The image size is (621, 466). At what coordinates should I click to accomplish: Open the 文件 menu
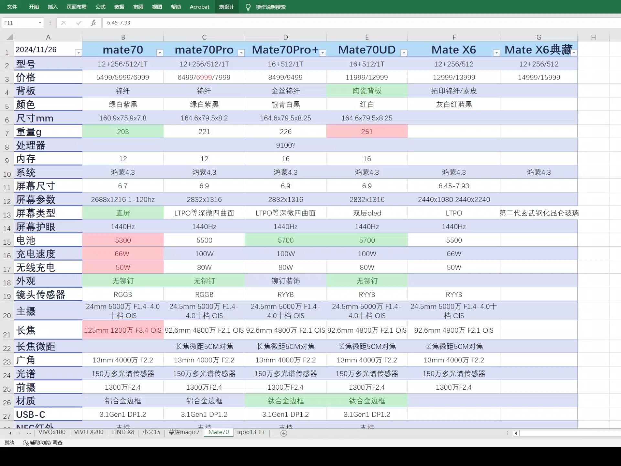(12, 7)
